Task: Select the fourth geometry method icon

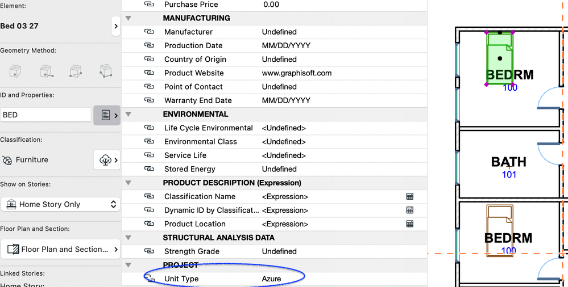Action: click(x=105, y=71)
